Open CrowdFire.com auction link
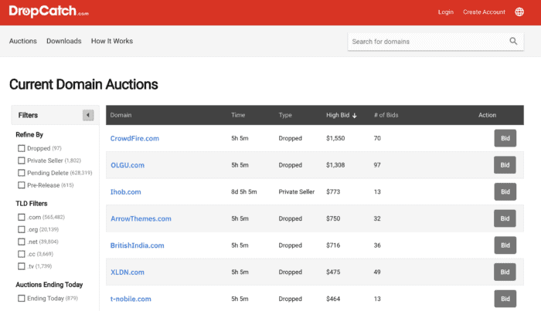Viewport: 541px width, 311px height. point(134,138)
